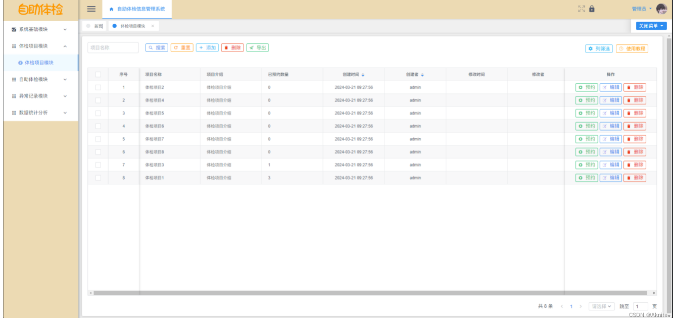
Task: Click the 搜索 search button
Action: pyautogui.click(x=157, y=47)
